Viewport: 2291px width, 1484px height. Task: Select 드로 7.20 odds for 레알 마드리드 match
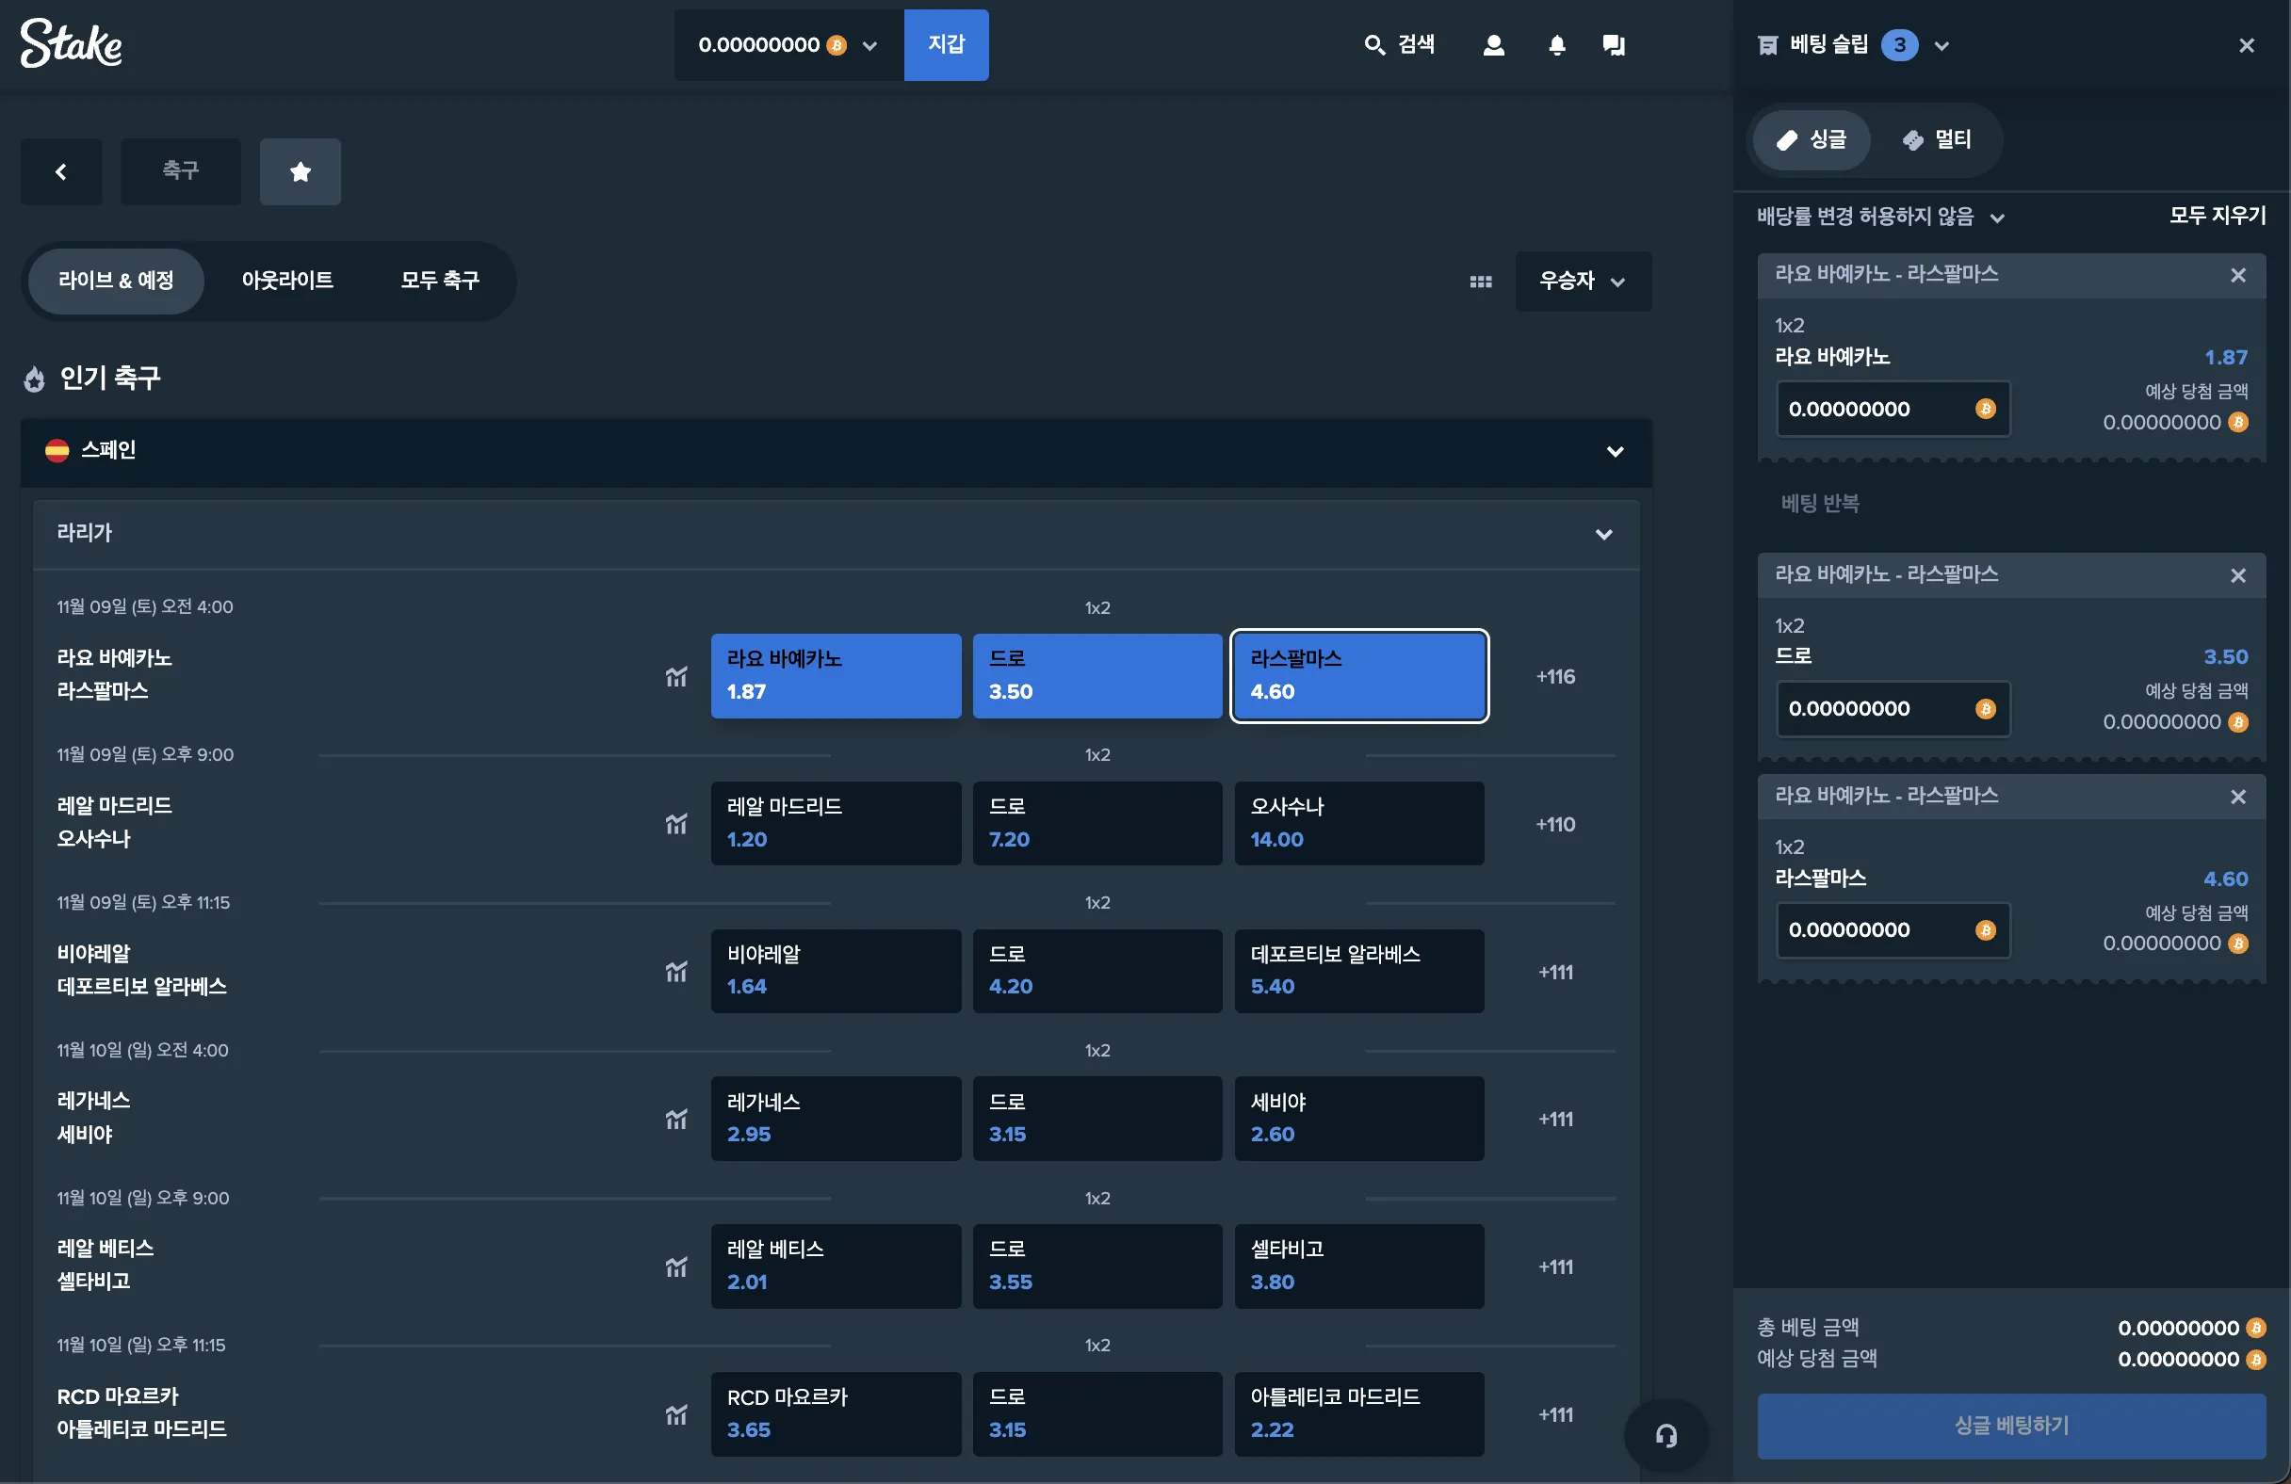coord(1097,824)
